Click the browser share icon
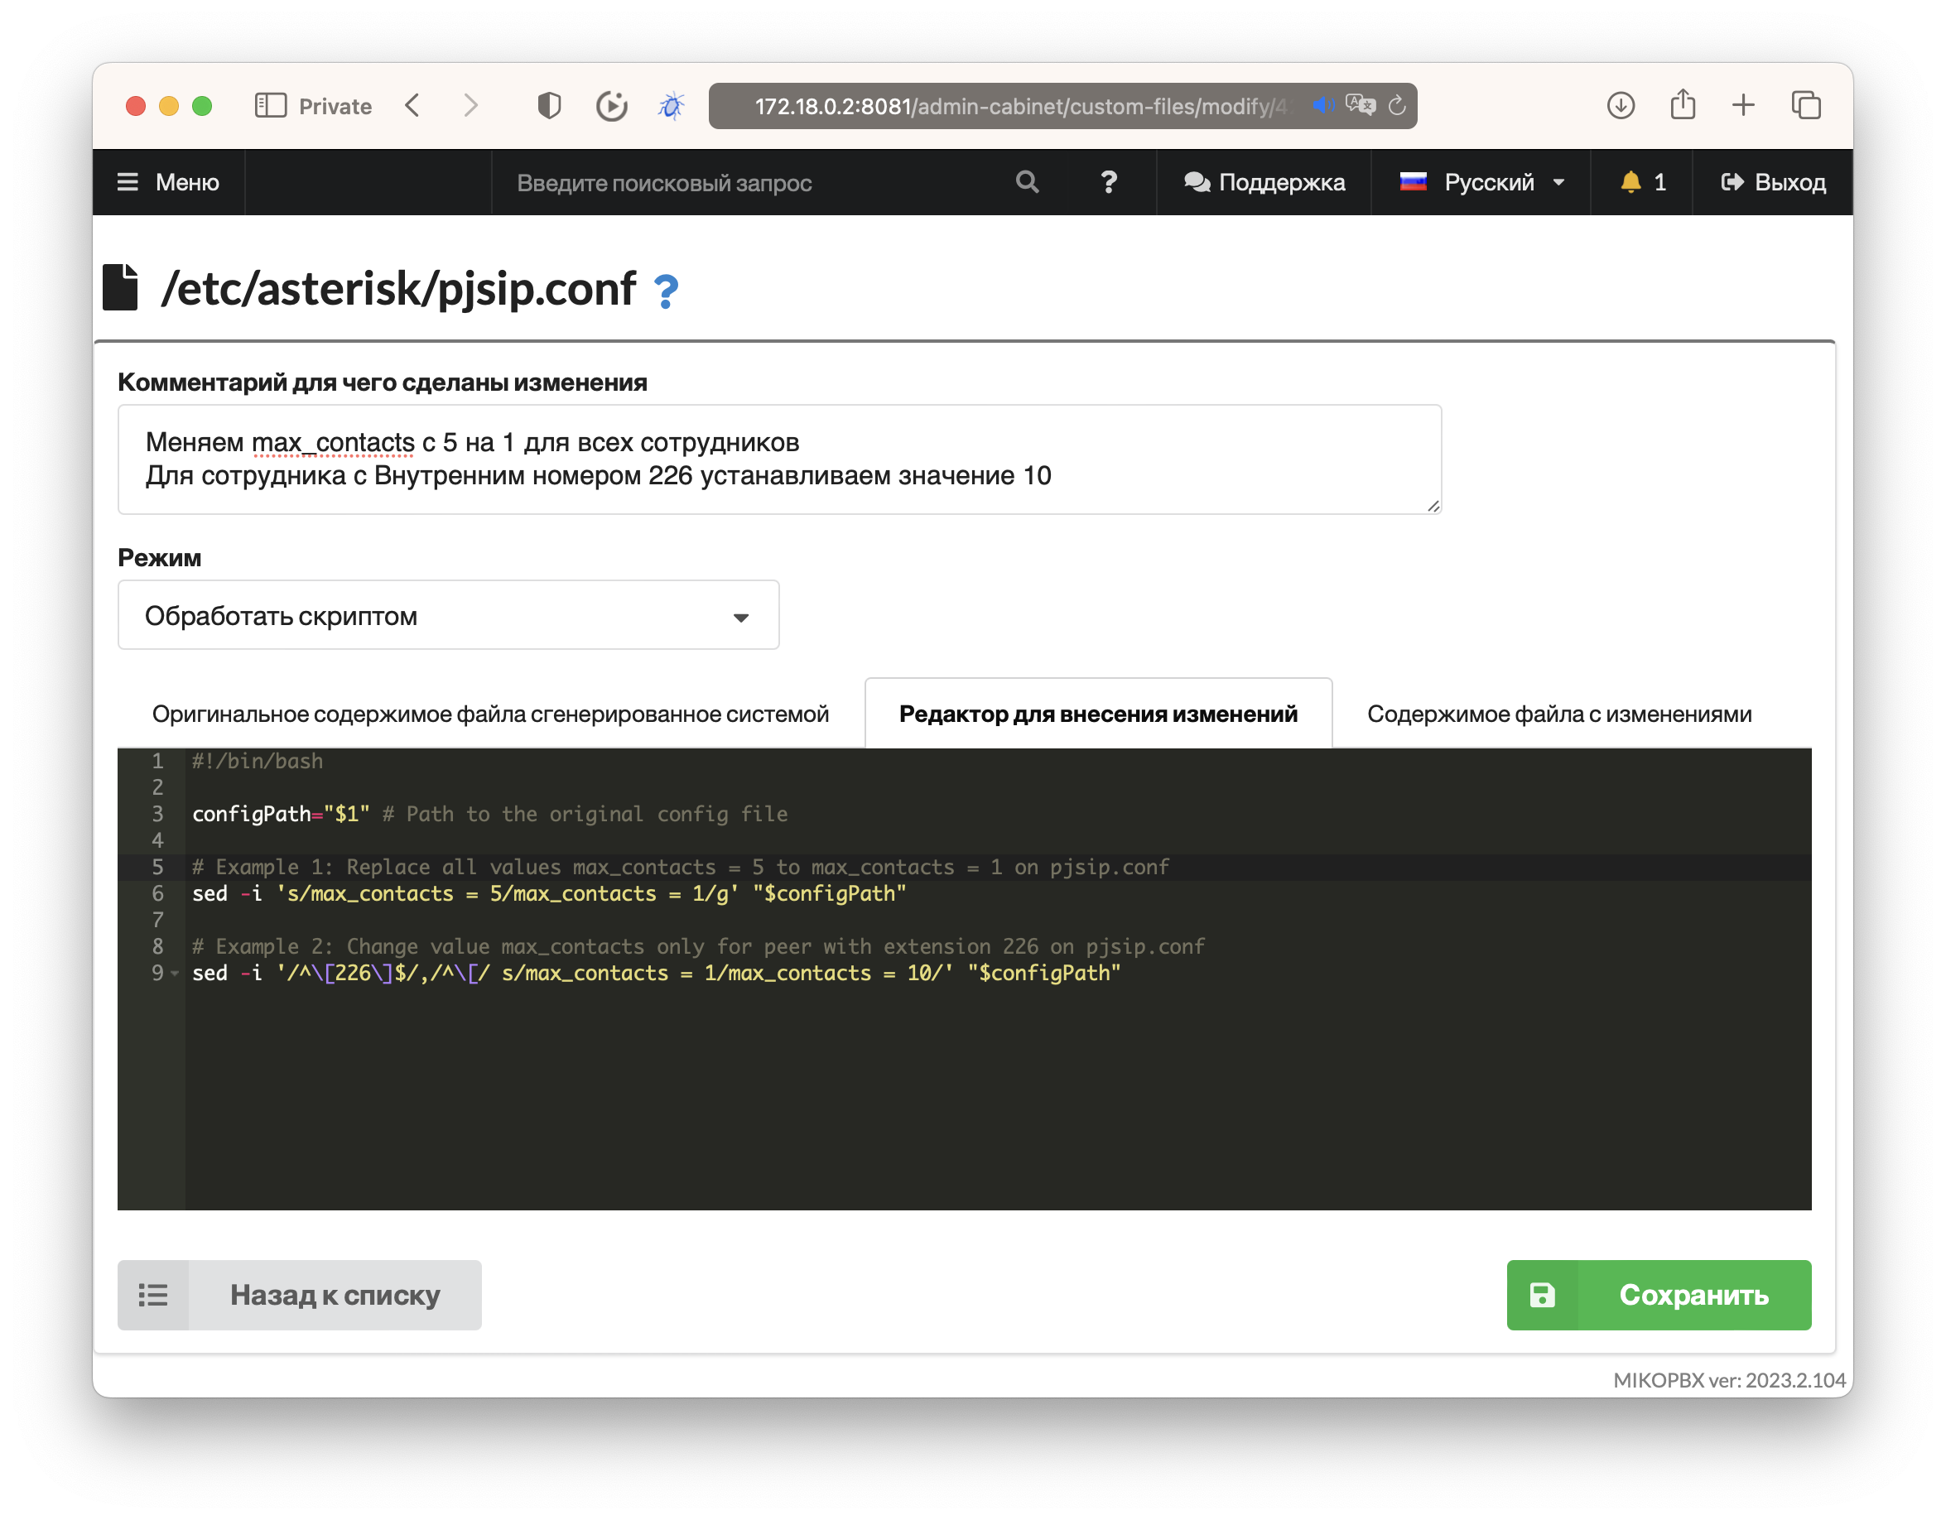The image size is (1946, 1520). click(x=1683, y=106)
